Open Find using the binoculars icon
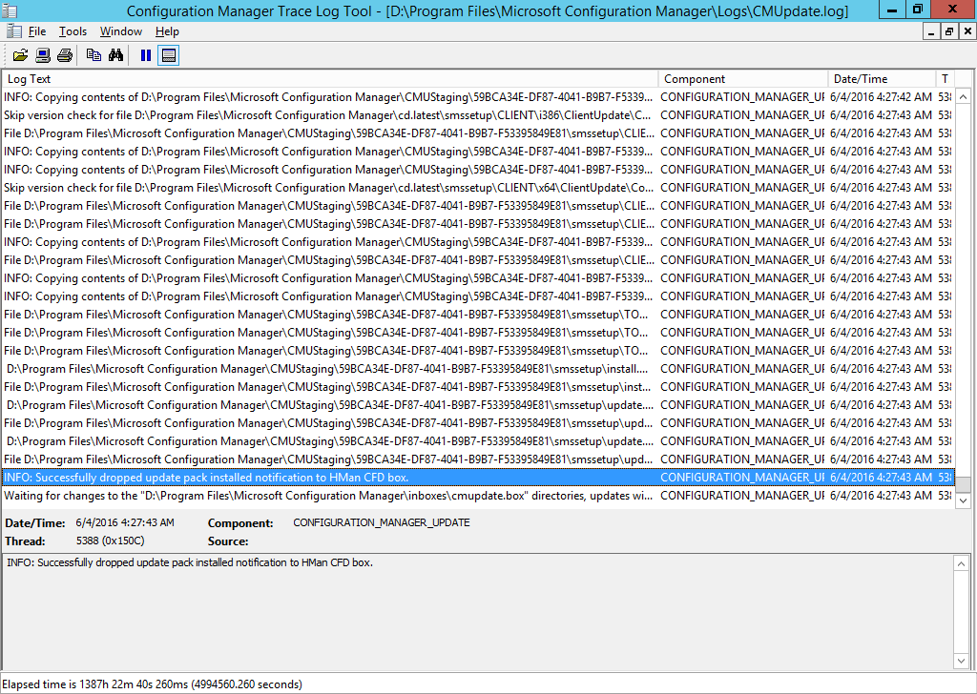Image resolution: width=977 pixels, height=694 pixels. pos(115,55)
